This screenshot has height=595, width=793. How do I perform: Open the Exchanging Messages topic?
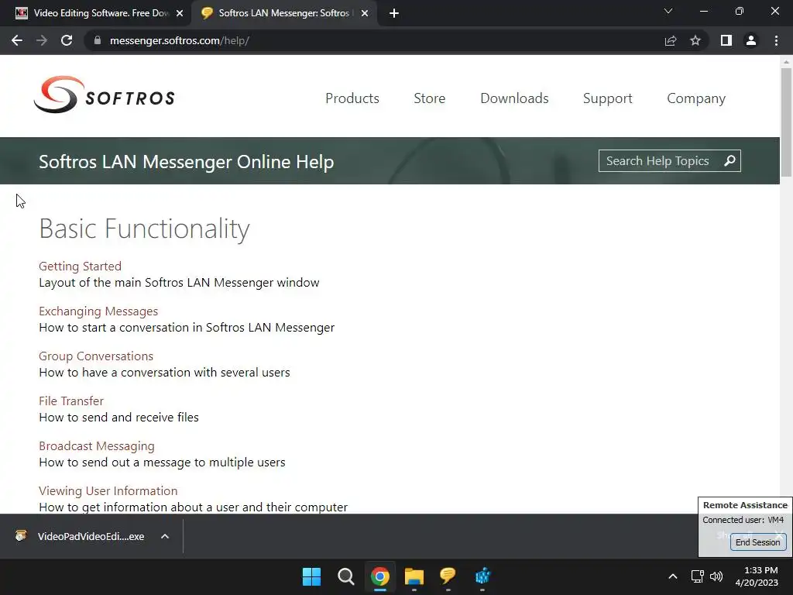coord(98,311)
